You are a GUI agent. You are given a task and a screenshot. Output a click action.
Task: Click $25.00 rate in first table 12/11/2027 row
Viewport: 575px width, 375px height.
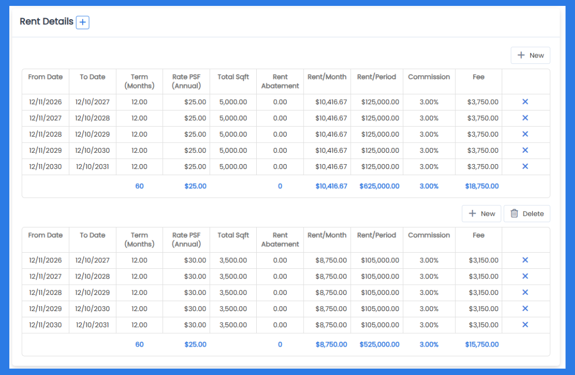coord(195,118)
